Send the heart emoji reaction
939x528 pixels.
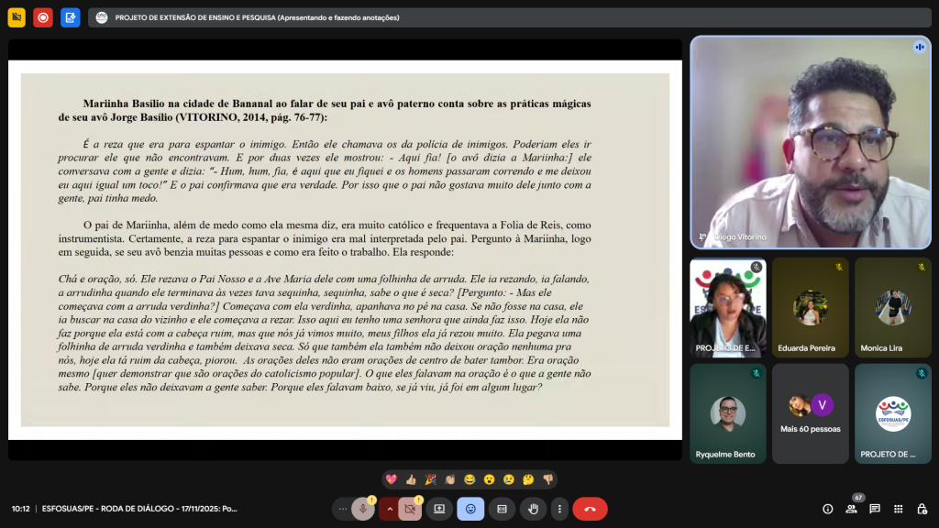point(392,479)
